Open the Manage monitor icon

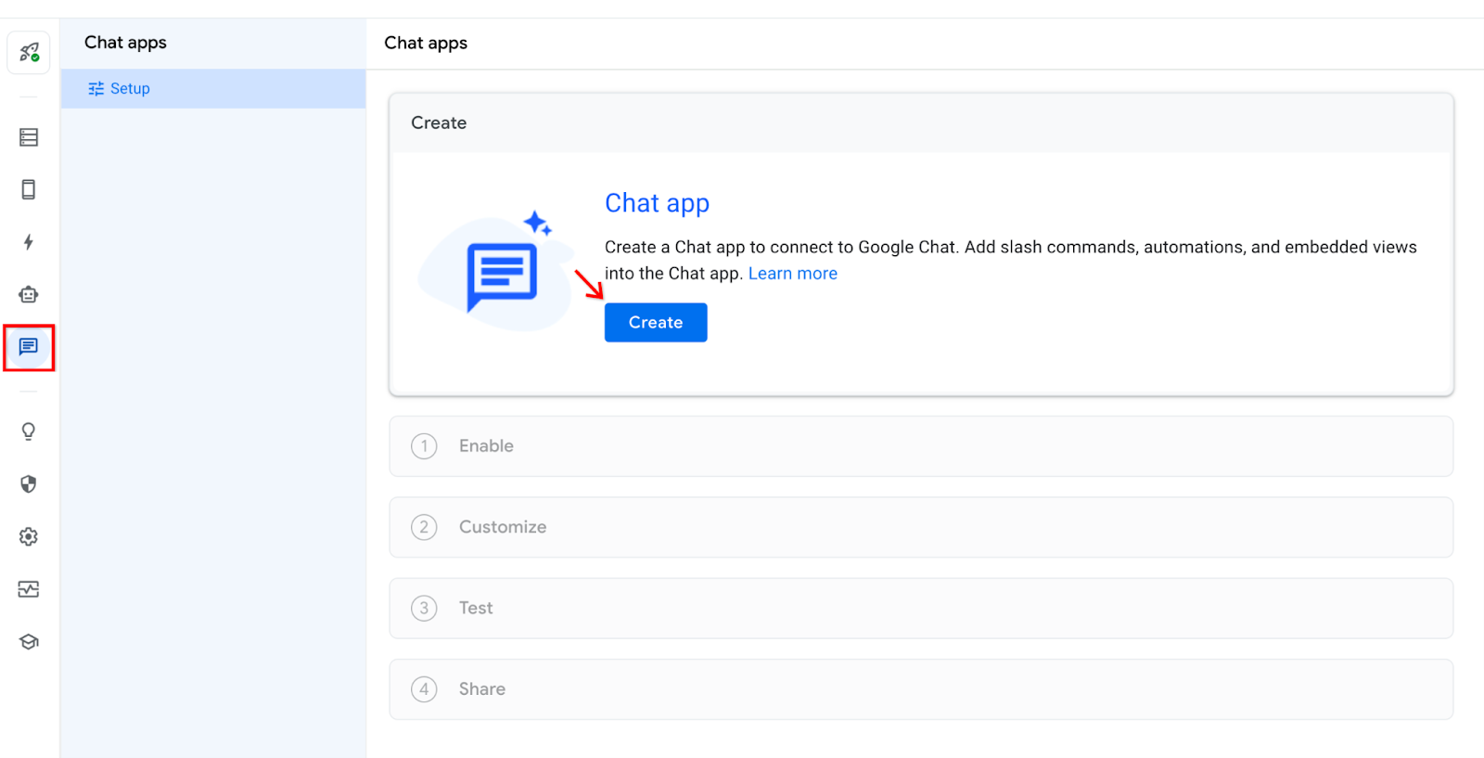coord(29,589)
